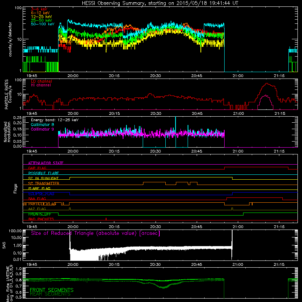302x302 pixels.
Task: Click the REAR SEGMENTS legend label
Action: [x=50, y=294]
